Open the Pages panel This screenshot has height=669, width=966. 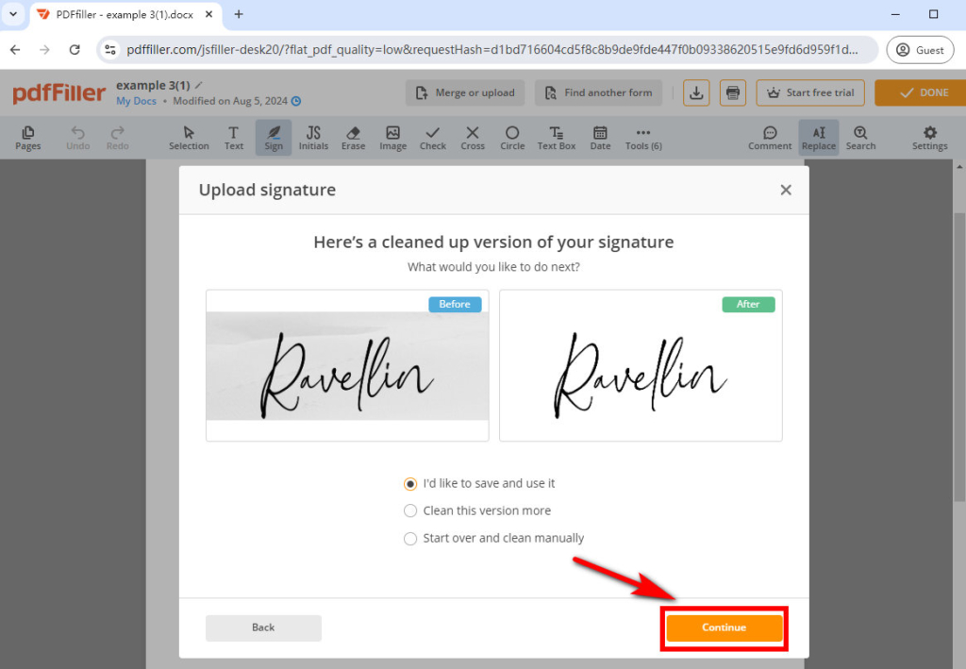(28, 138)
